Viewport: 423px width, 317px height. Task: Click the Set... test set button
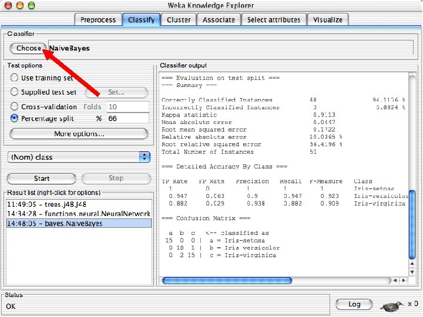[x=116, y=92]
